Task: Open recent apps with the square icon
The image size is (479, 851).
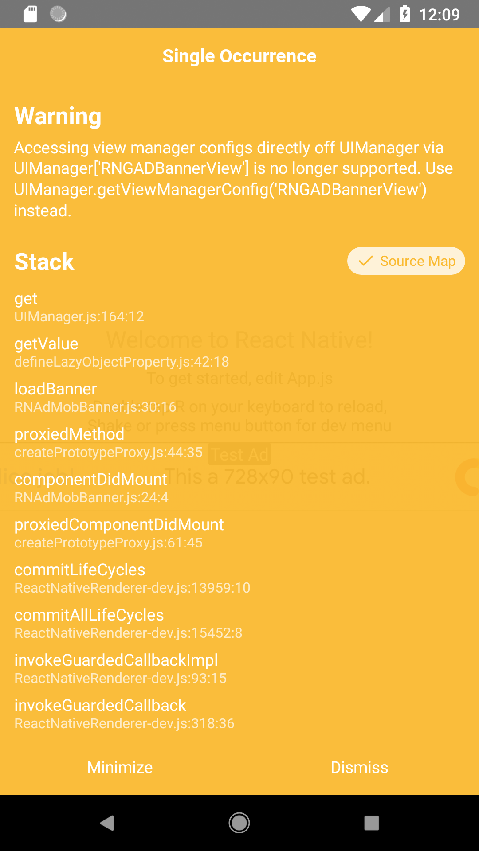Action: click(x=372, y=823)
